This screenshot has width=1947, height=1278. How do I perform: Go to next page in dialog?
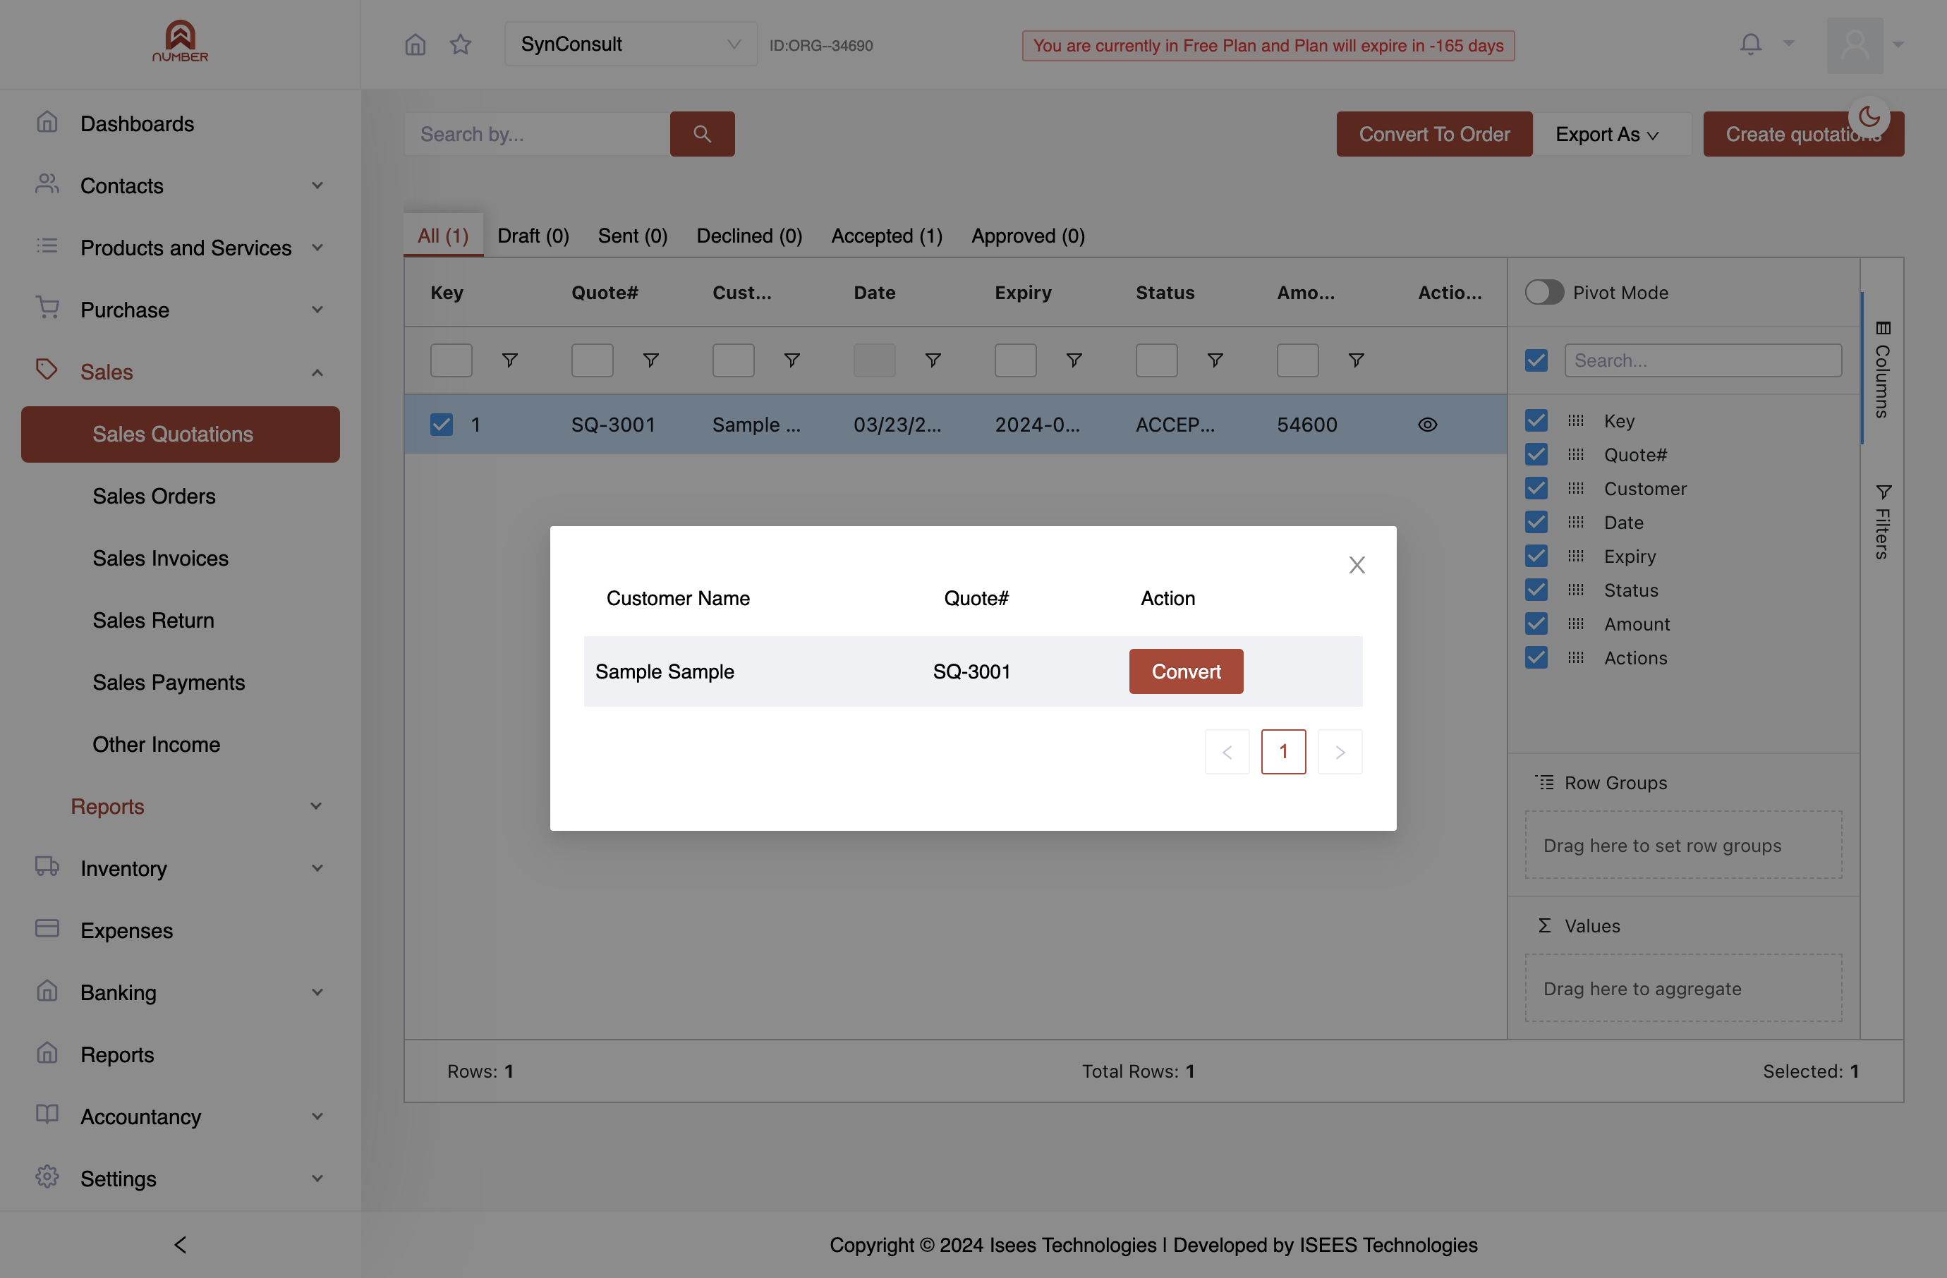[x=1339, y=751]
